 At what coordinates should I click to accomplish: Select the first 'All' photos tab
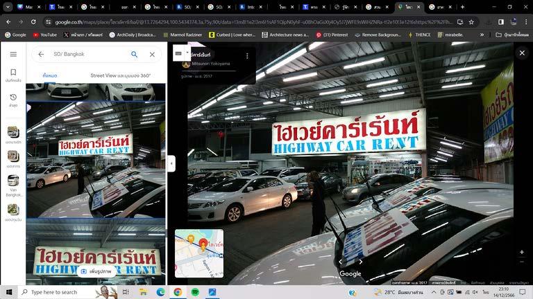[50, 75]
